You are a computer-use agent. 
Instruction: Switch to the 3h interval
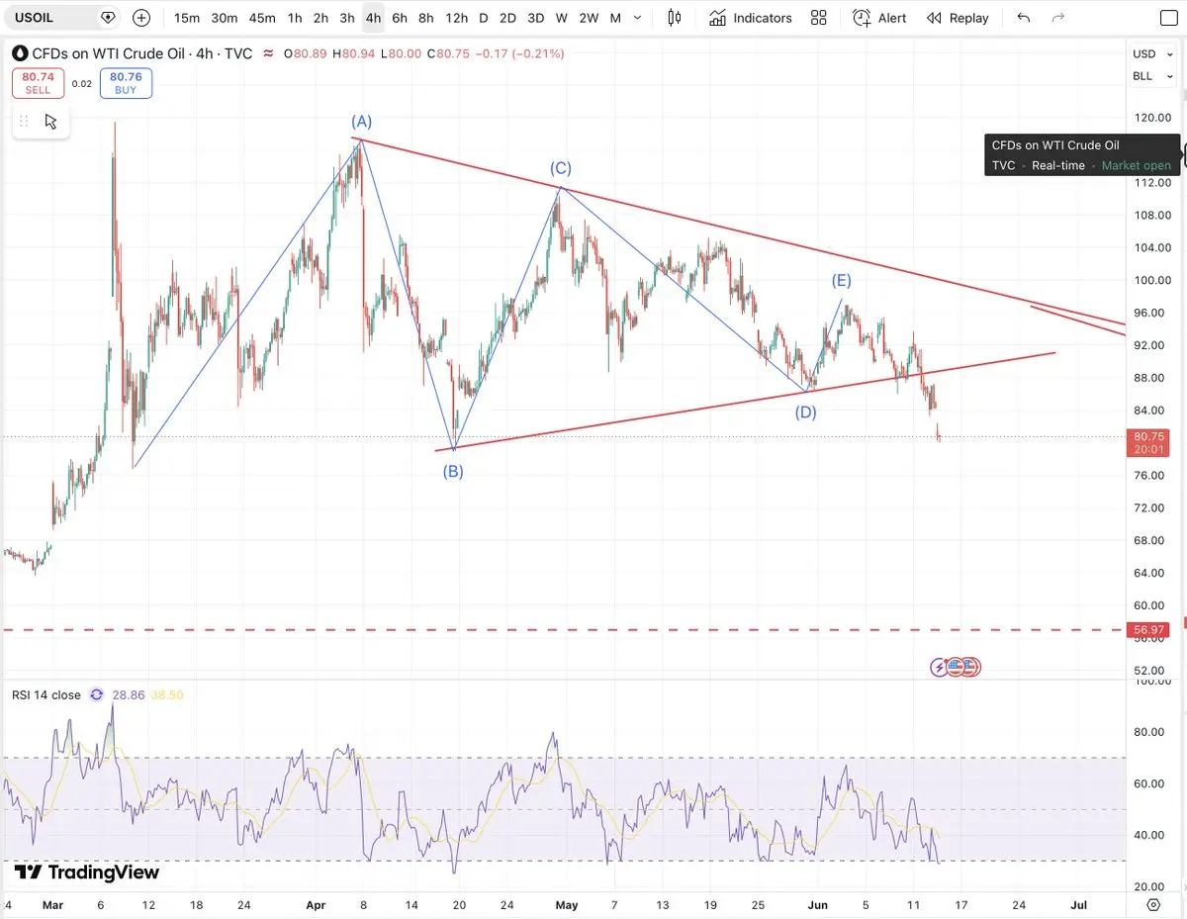coord(346,18)
